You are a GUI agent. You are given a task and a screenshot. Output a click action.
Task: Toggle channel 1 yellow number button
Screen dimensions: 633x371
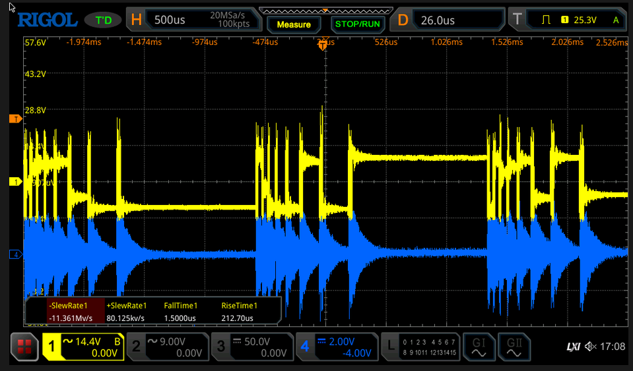point(51,347)
